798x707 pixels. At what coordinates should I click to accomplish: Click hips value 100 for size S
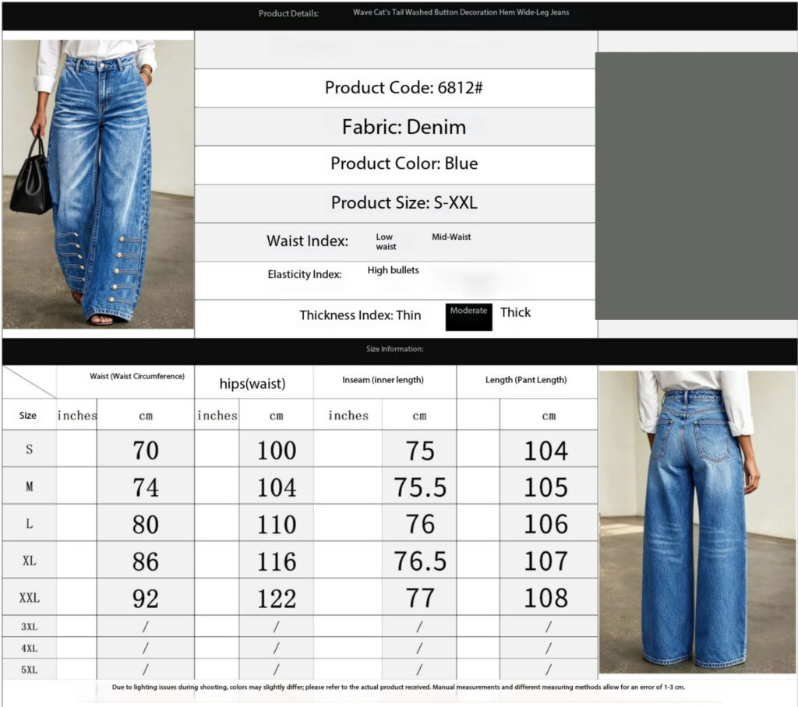[x=277, y=450]
